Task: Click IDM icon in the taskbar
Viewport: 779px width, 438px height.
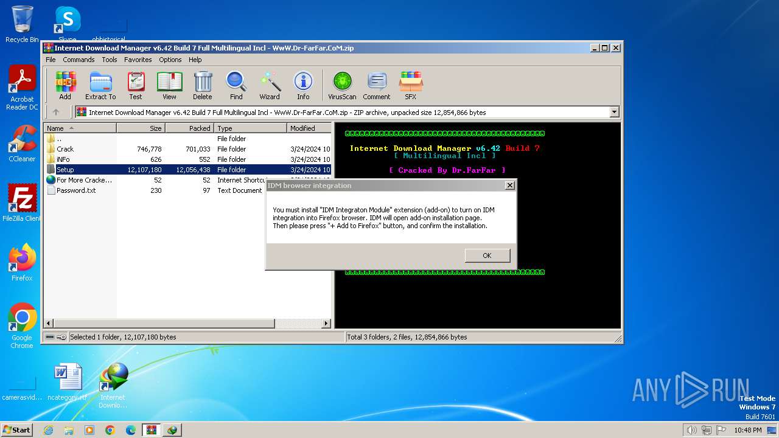Action: tap(172, 430)
